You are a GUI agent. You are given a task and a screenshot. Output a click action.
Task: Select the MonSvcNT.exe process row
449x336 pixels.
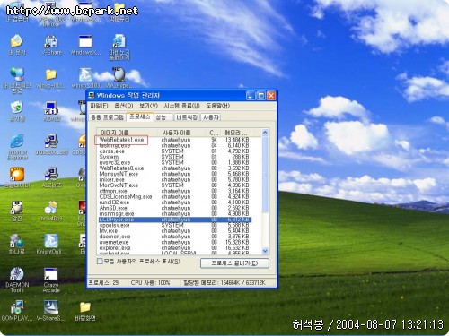click(175, 185)
